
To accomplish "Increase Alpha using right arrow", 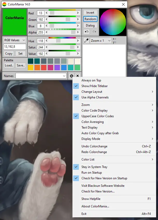I will pyautogui.click(x=78, y=32).
